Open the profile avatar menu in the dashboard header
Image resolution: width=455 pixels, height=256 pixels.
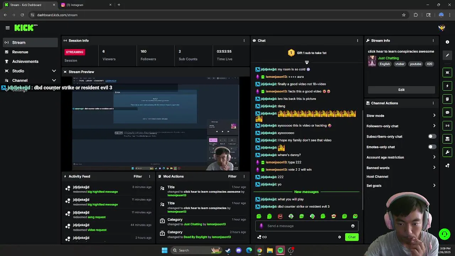point(441,28)
